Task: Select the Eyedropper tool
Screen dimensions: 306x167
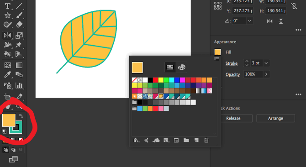Action: point(7,74)
